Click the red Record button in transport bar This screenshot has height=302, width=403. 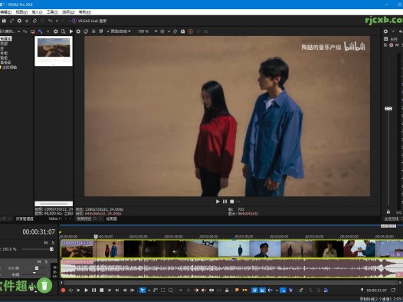click(x=64, y=291)
